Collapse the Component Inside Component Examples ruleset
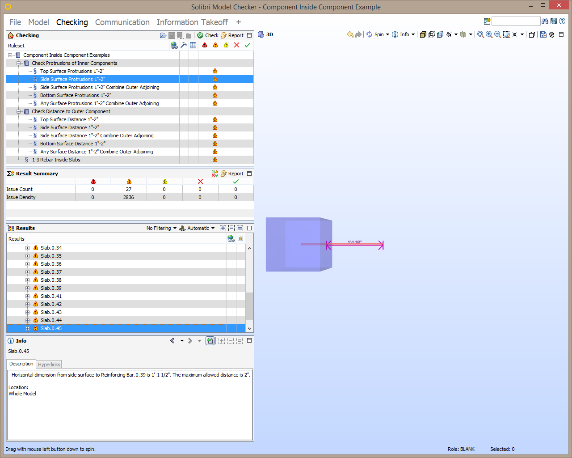 [10, 55]
